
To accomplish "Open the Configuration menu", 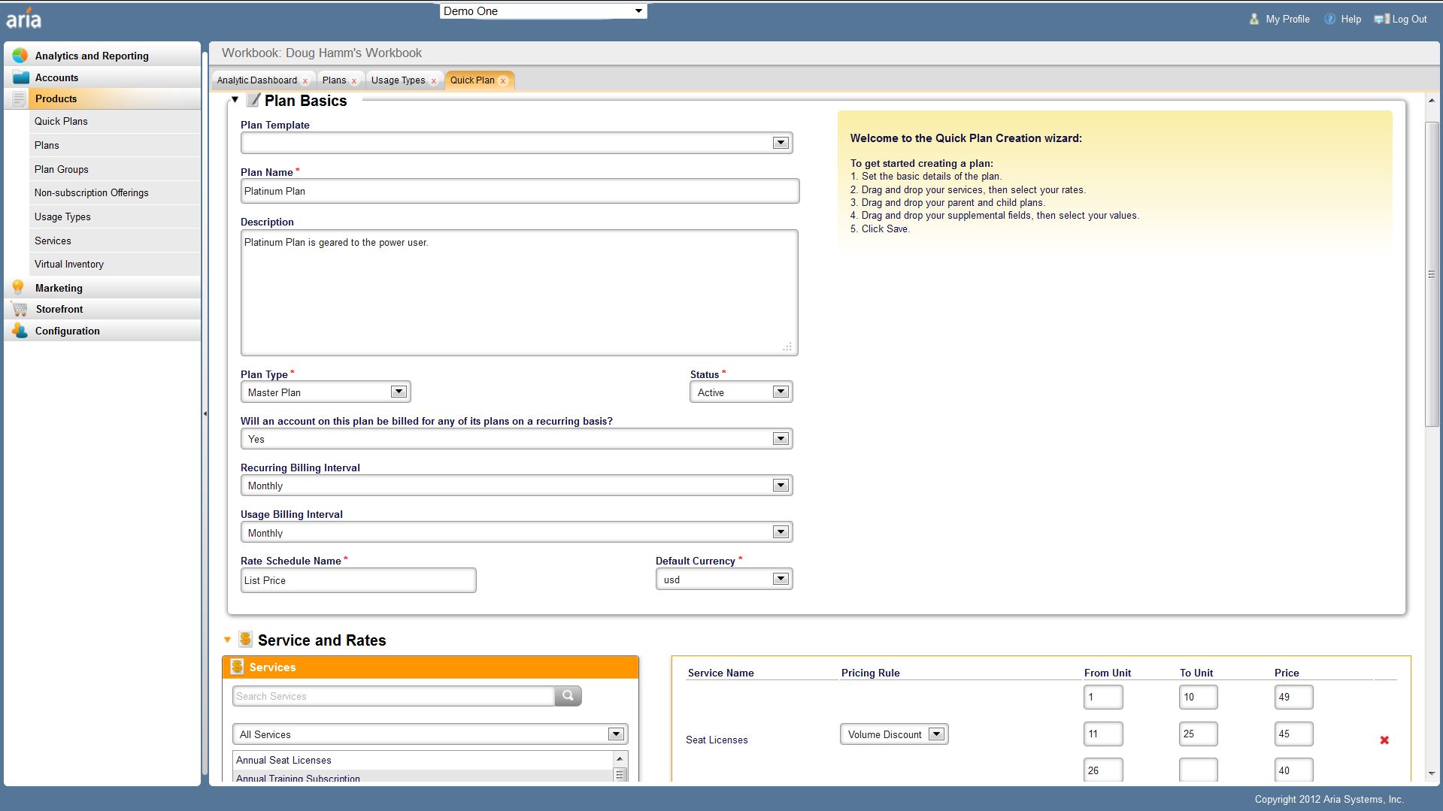I will pyautogui.click(x=103, y=331).
